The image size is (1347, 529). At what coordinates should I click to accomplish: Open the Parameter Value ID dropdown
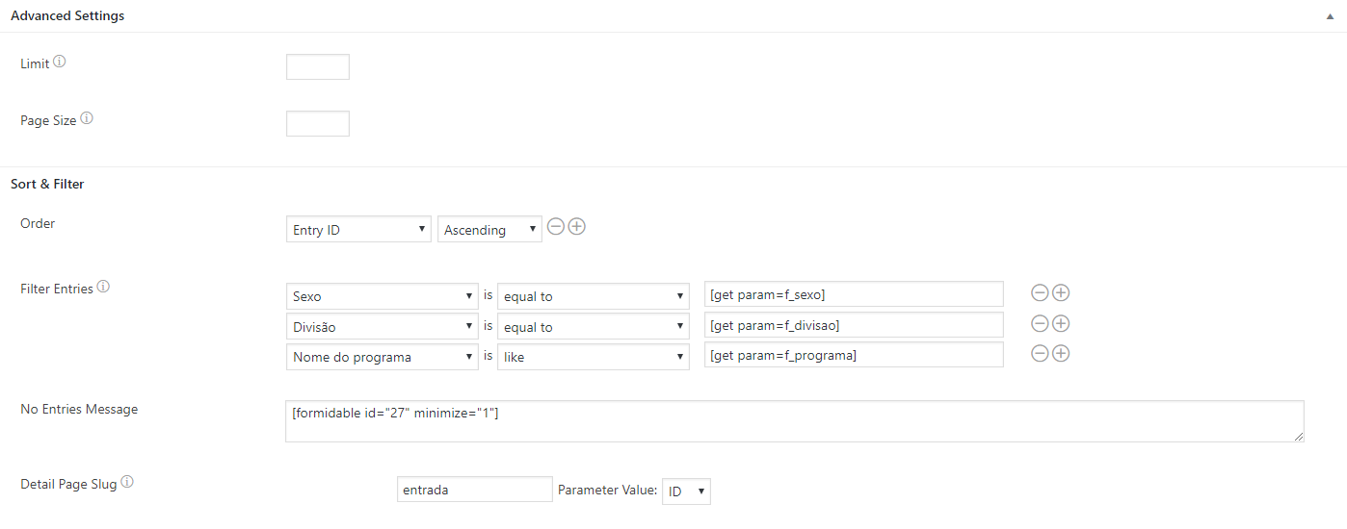click(x=686, y=491)
